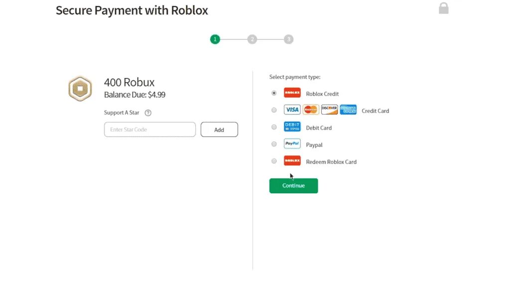
Task: Click the Mastercard icon
Action: 311,110
